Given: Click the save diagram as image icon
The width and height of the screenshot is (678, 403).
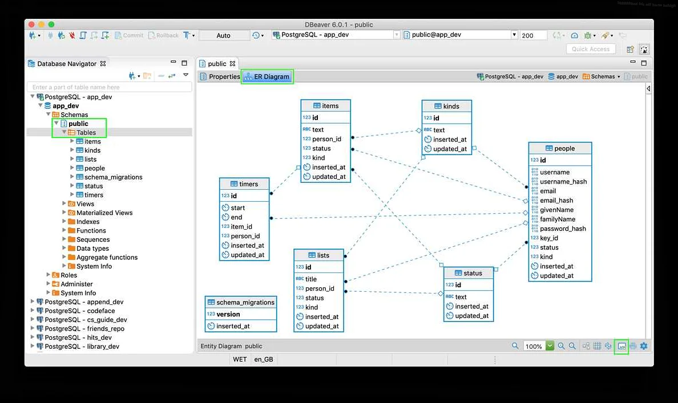Looking at the screenshot, I should [x=621, y=346].
